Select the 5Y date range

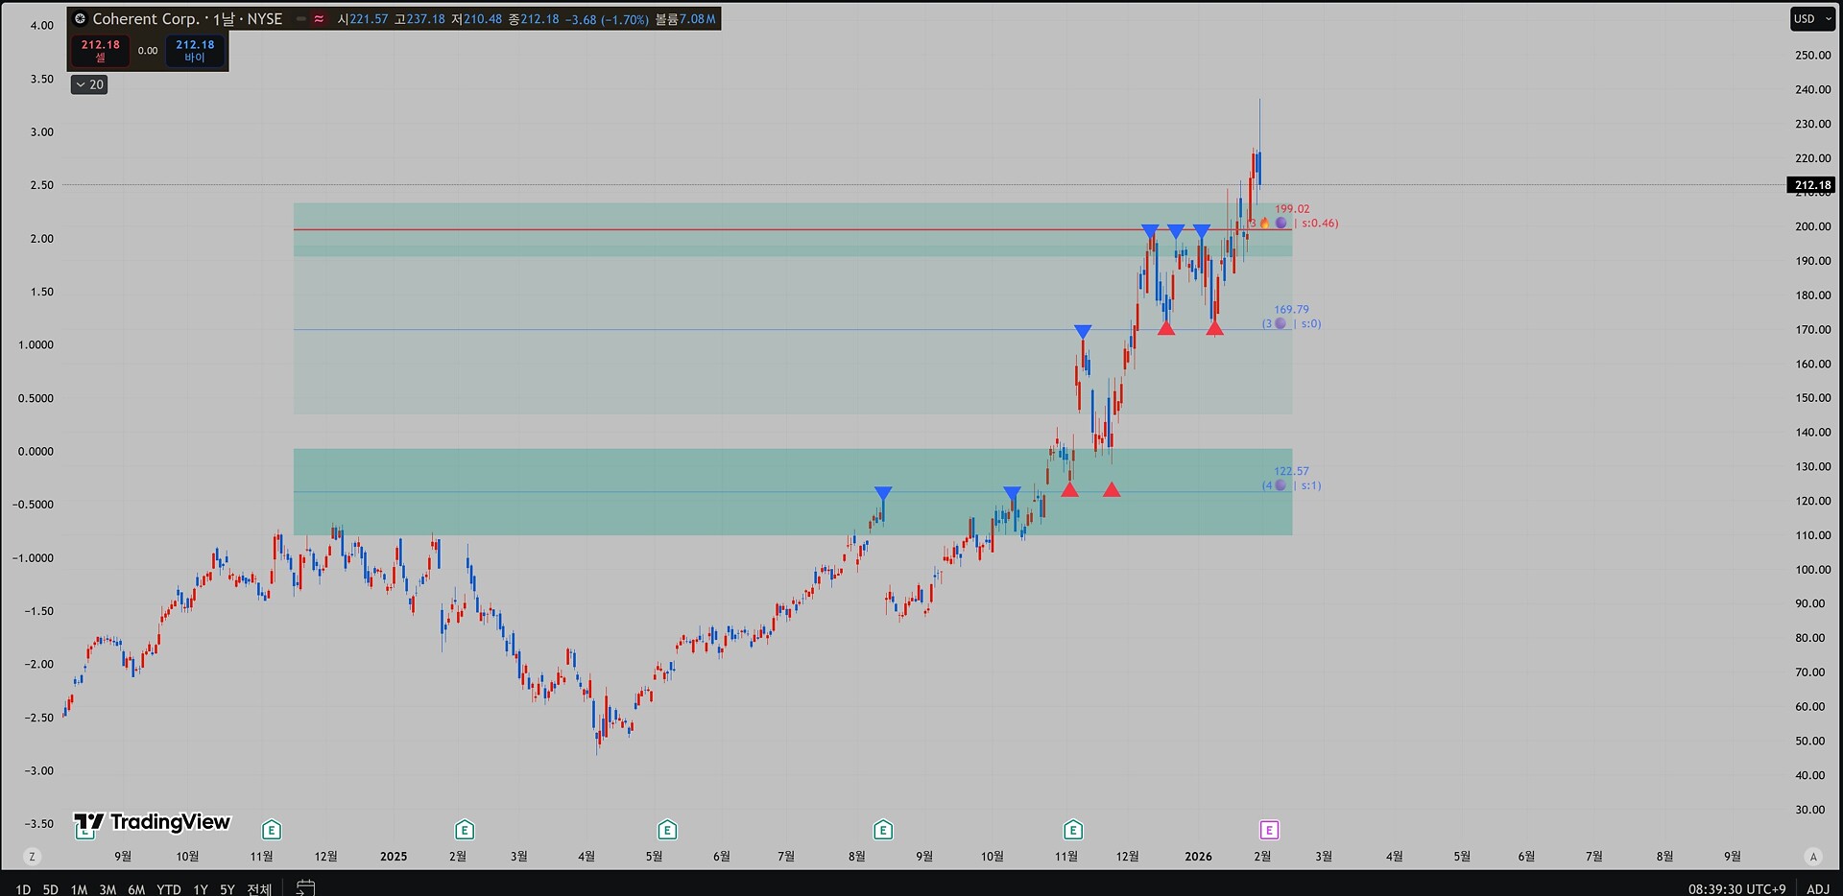(227, 889)
